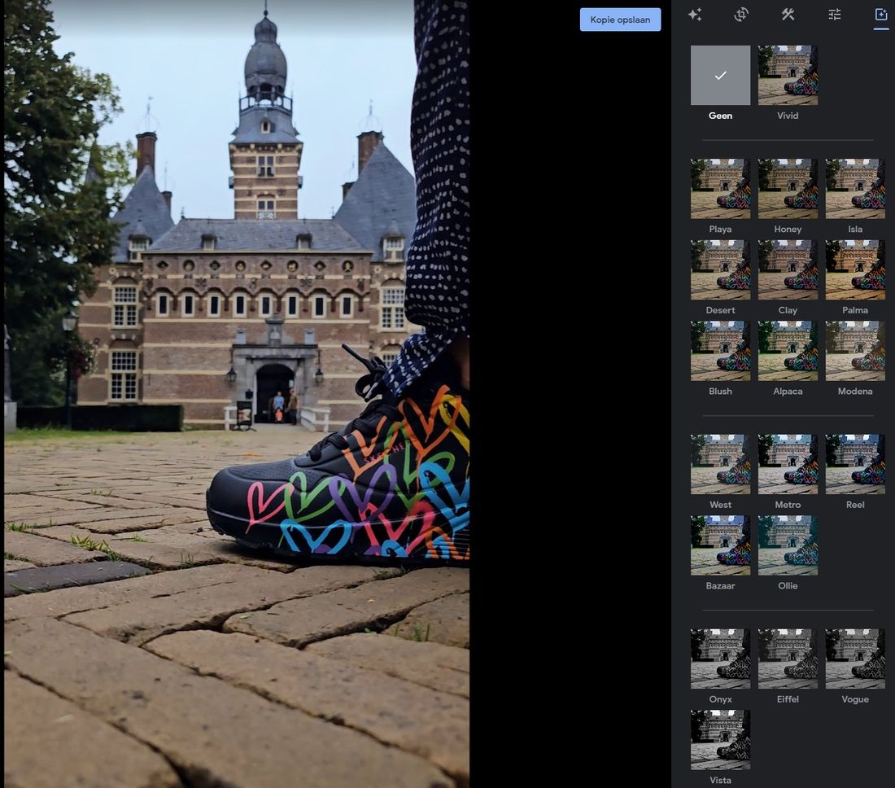
Task: Apply the Modena filter
Action: [855, 351]
